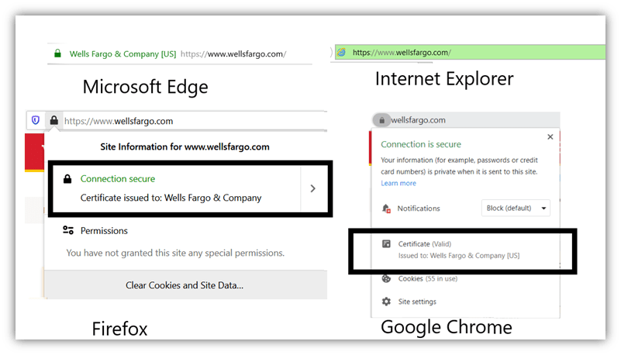Close the Chrome site info popup

(x=550, y=137)
